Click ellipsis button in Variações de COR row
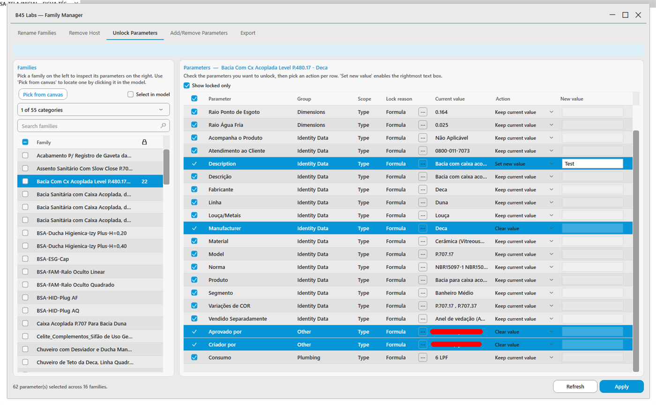Image resolution: width=656 pixels, height=405 pixels. (x=423, y=306)
